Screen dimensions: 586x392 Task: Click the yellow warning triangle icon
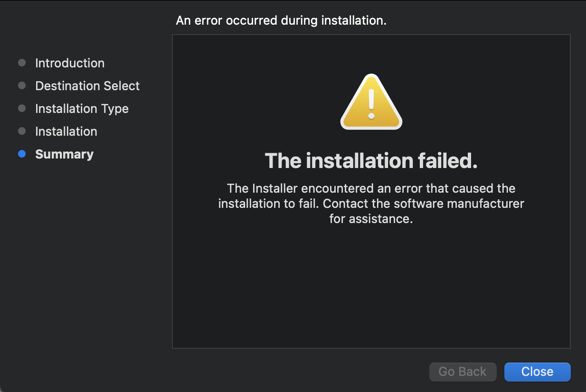click(x=371, y=102)
